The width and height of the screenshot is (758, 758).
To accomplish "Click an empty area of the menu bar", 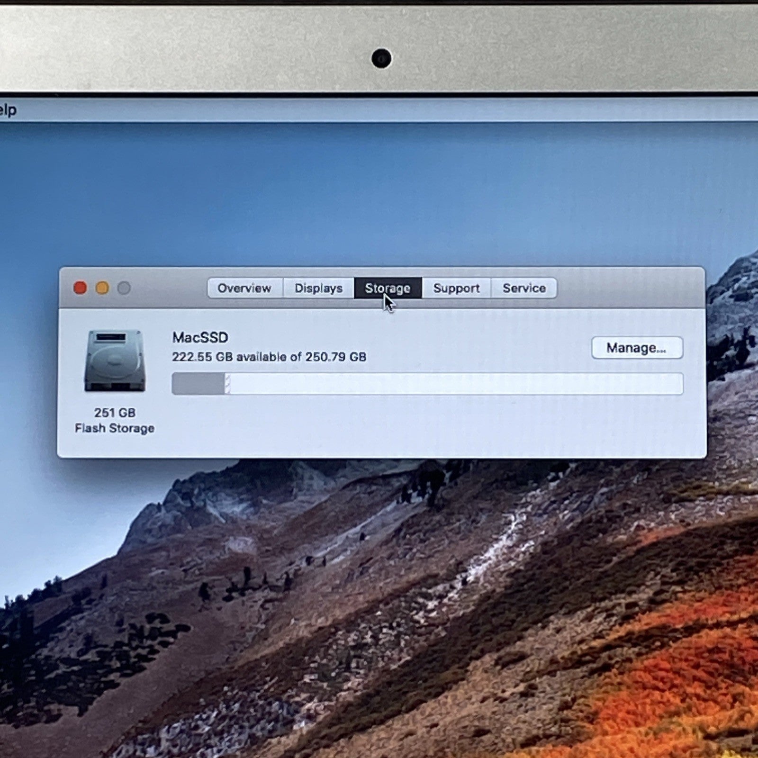I will [379, 110].
